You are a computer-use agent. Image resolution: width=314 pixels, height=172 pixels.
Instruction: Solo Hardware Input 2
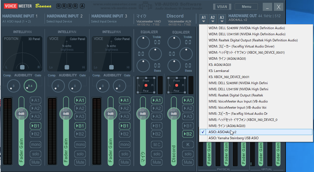(x=80, y=154)
